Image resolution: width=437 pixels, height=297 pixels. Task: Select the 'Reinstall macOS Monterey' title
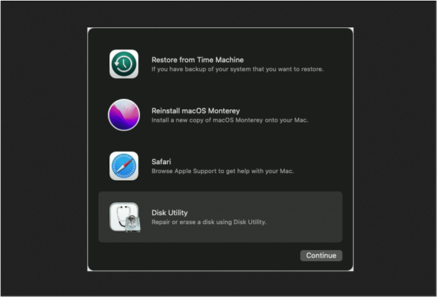(196, 111)
